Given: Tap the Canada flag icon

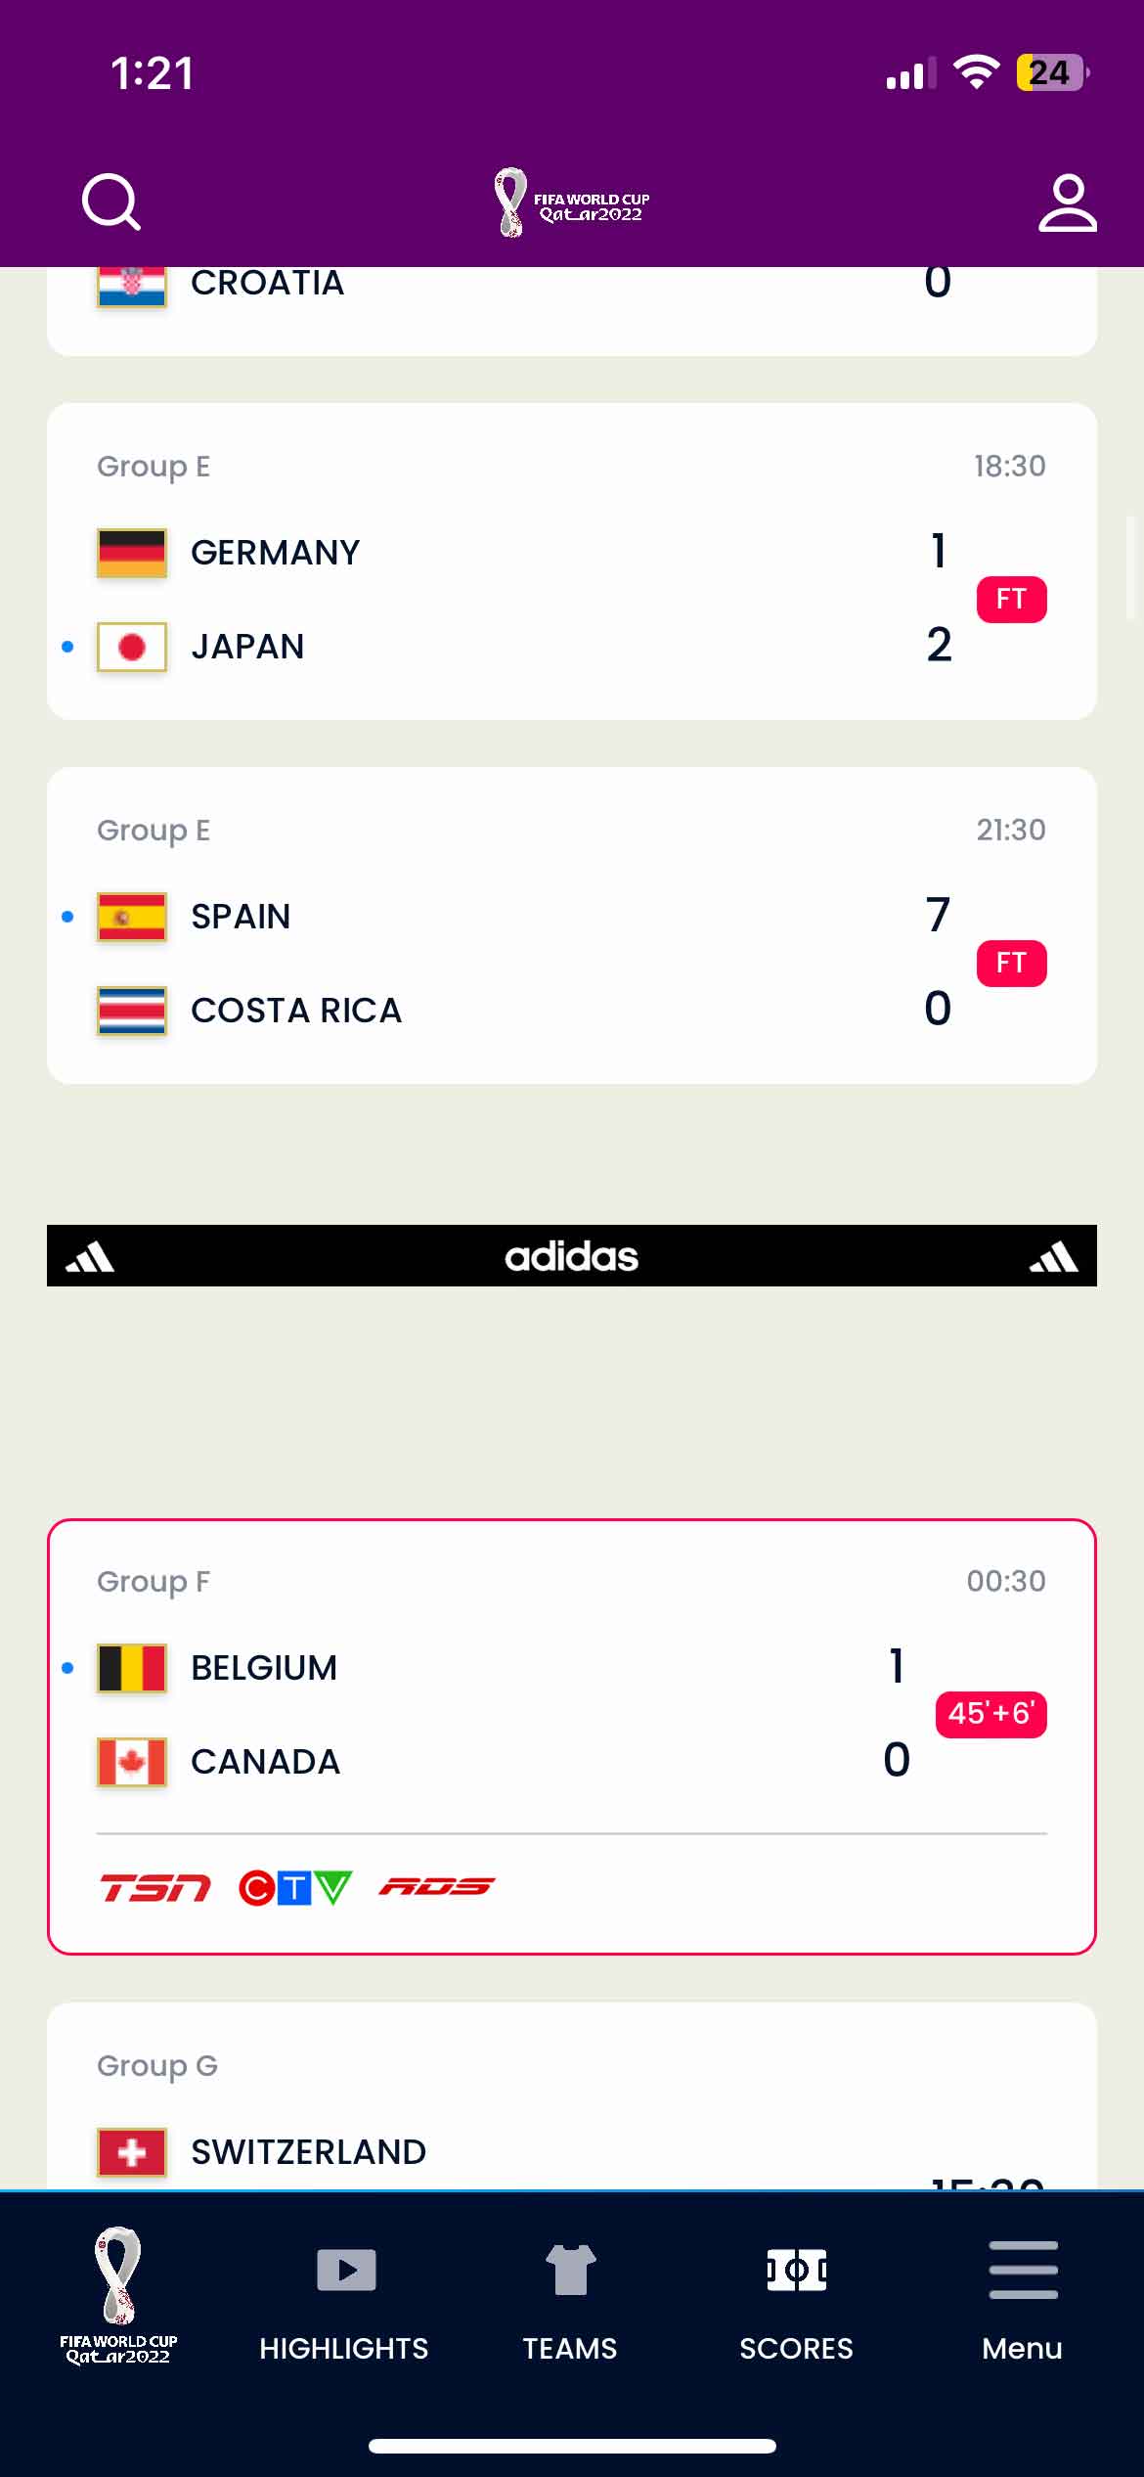Looking at the screenshot, I should 132,1762.
